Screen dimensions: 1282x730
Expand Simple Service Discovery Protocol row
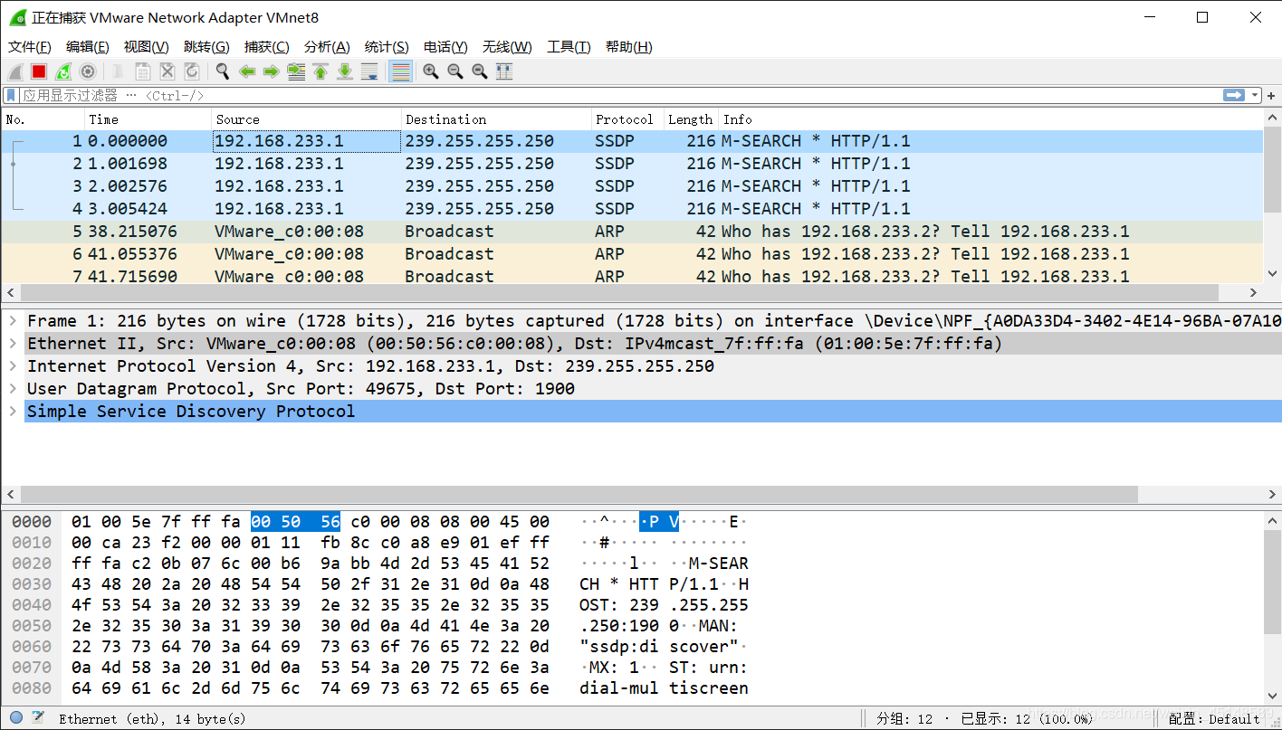tap(13, 412)
